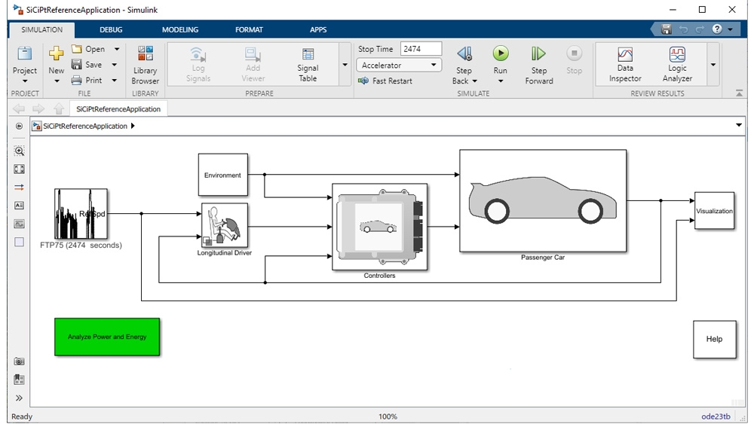Expand the Prepare gallery dropdown arrow
The width and height of the screenshot is (754, 424).
coord(345,65)
